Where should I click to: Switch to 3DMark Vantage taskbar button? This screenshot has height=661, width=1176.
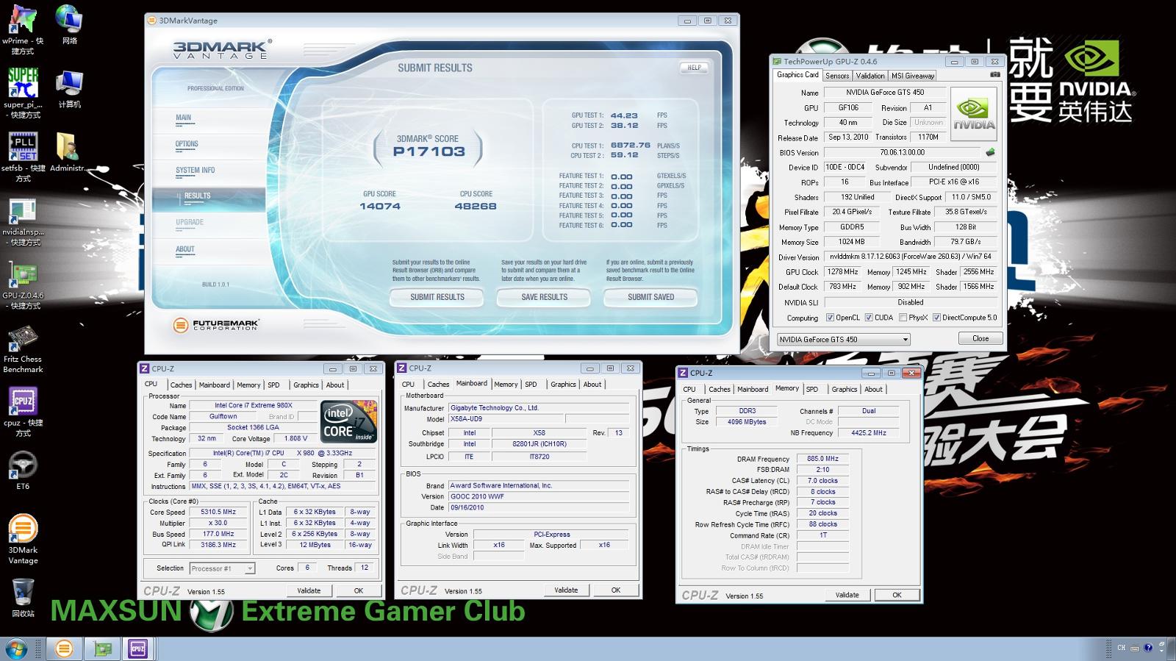pos(64,649)
